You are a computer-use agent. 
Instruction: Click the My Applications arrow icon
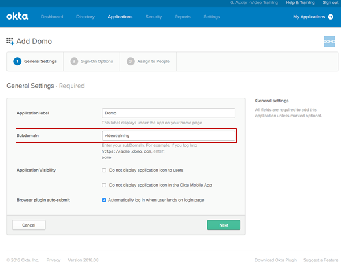(331, 17)
